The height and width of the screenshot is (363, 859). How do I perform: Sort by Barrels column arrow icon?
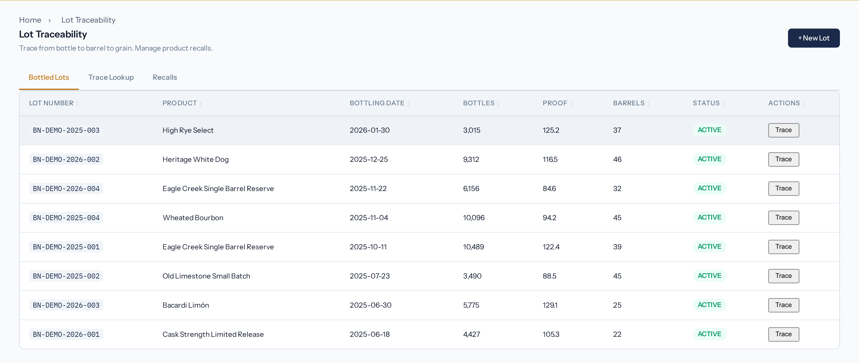pyautogui.click(x=648, y=104)
